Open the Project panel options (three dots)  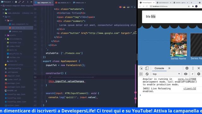click(27, 2)
